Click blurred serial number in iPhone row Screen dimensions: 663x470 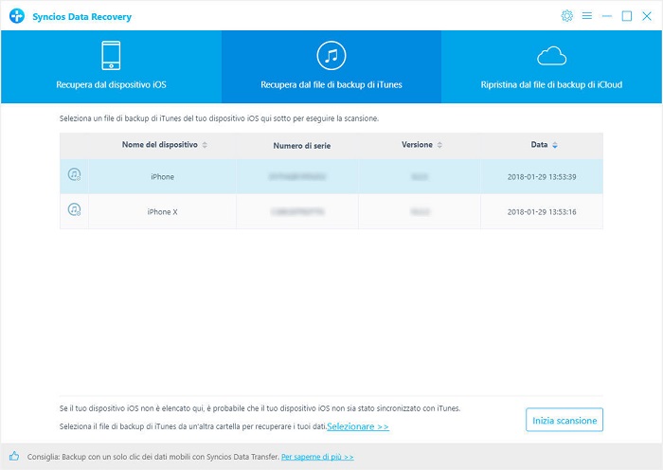click(x=297, y=177)
